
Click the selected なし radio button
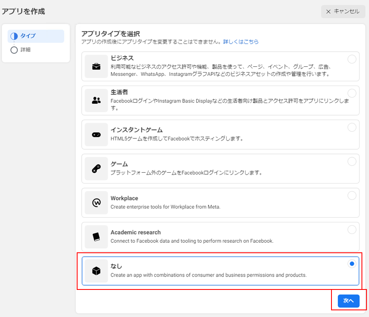coord(352,264)
